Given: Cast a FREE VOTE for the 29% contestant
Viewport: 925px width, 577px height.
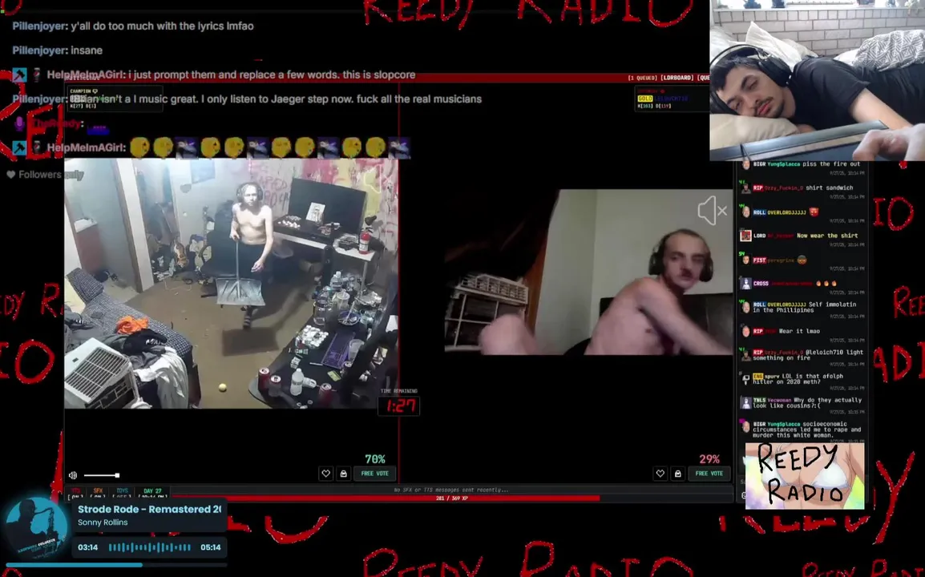Looking at the screenshot, I should coord(709,473).
